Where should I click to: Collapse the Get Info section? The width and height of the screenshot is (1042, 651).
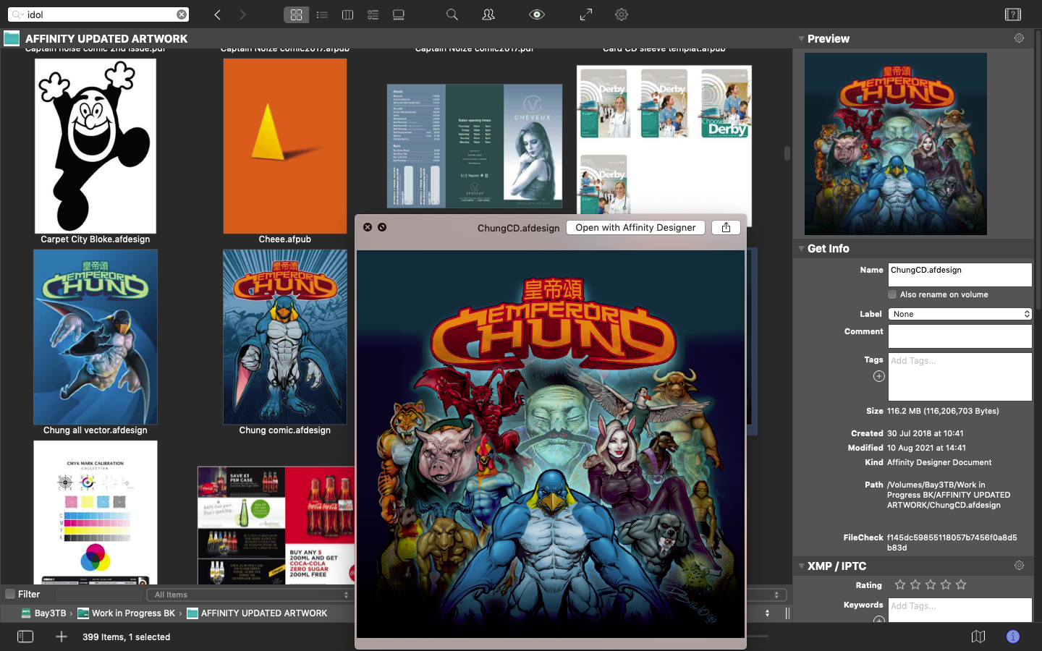pos(801,248)
